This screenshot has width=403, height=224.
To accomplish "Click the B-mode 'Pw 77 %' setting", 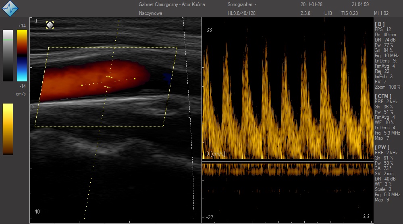I will coord(384,45).
